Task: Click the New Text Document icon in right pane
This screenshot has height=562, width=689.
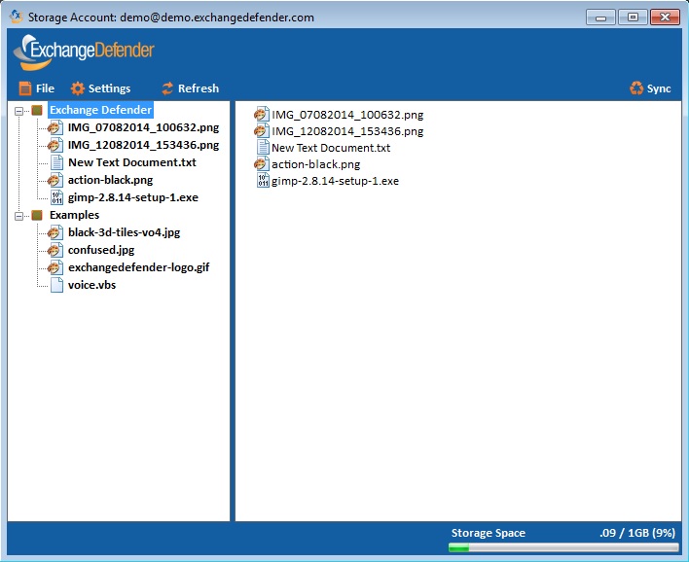Action: click(262, 148)
